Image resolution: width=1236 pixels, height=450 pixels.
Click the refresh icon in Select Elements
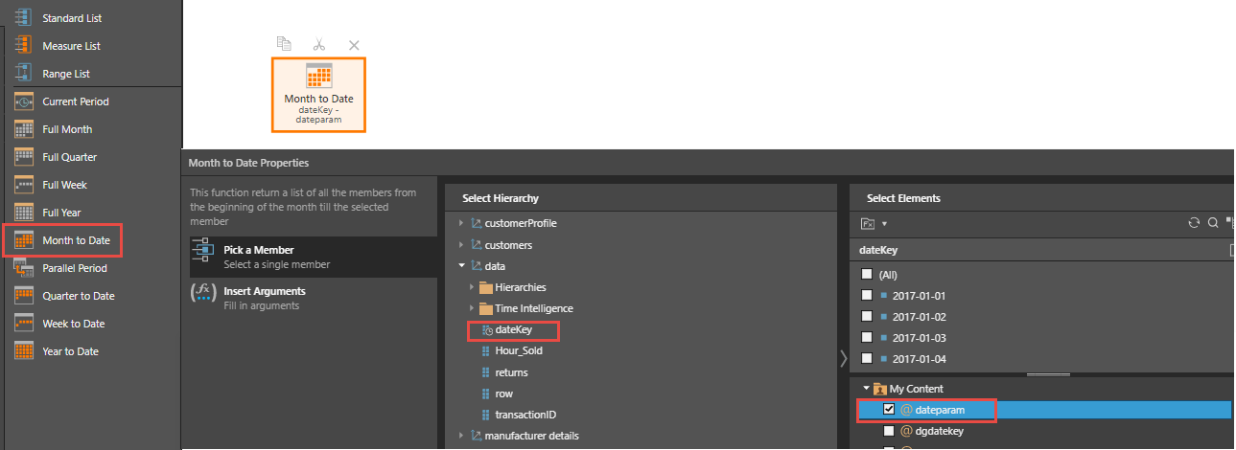pos(1194,223)
